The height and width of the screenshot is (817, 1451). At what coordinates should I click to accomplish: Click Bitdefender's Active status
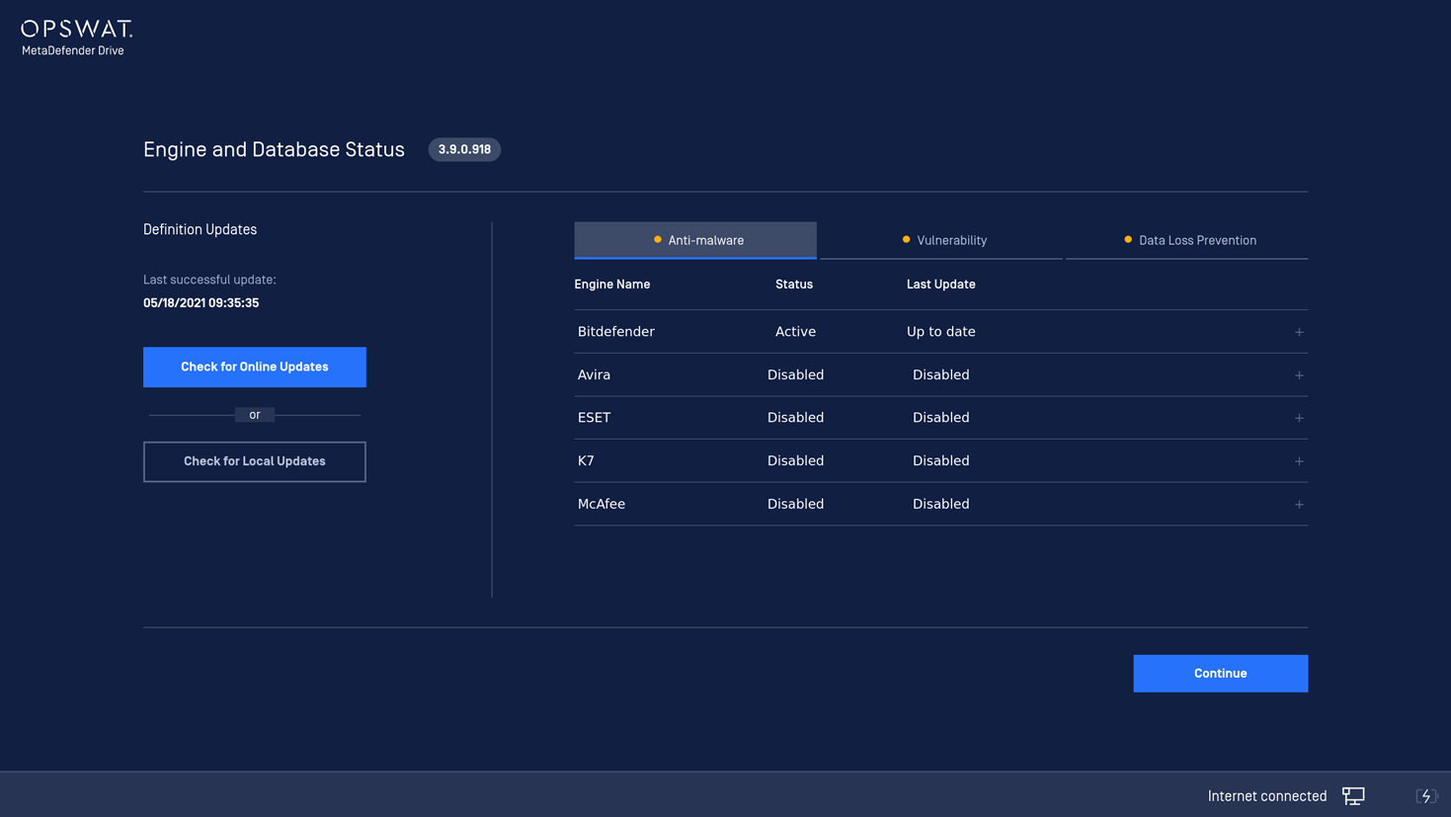coord(795,332)
